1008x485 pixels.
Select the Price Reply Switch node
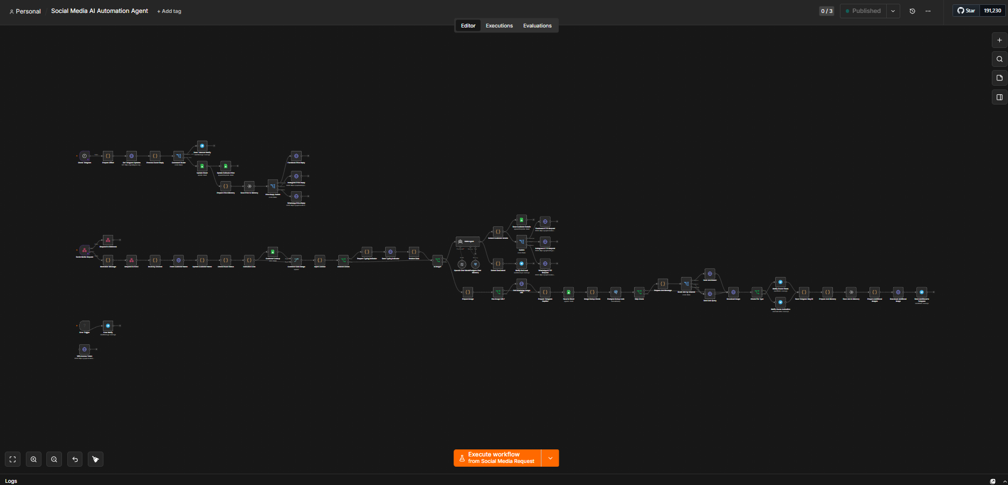pos(273,186)
